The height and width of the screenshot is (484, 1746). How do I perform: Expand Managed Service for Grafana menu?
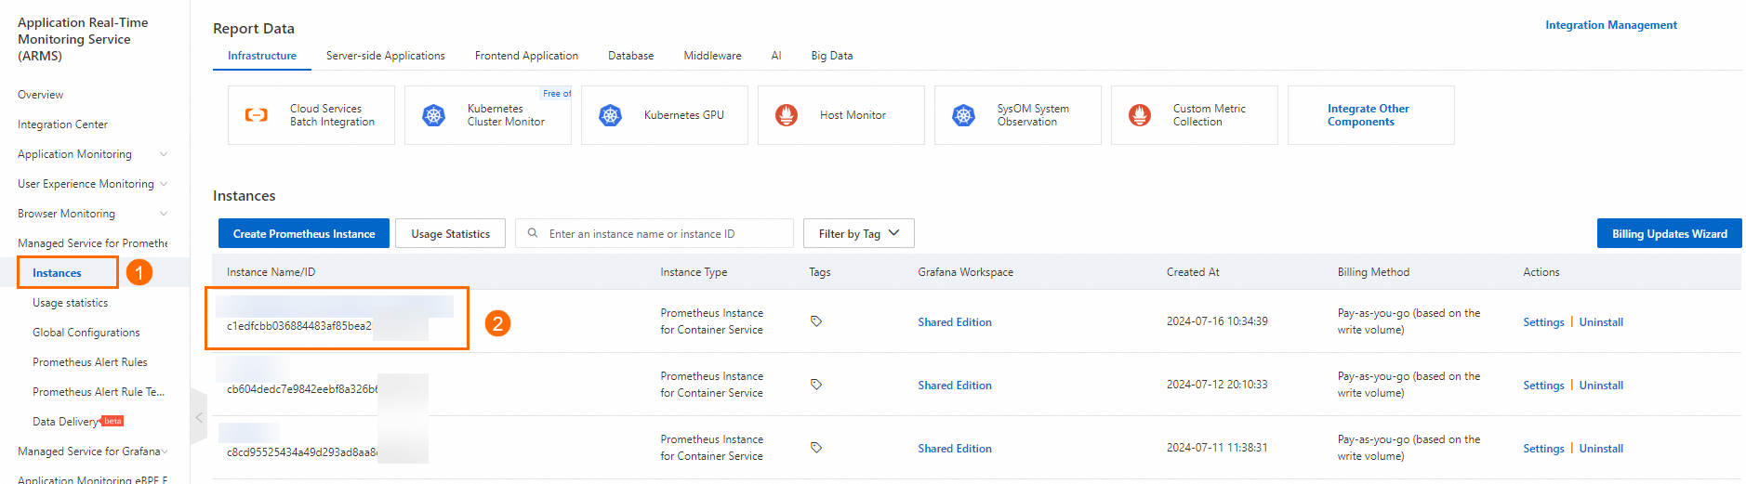[165, 451]
